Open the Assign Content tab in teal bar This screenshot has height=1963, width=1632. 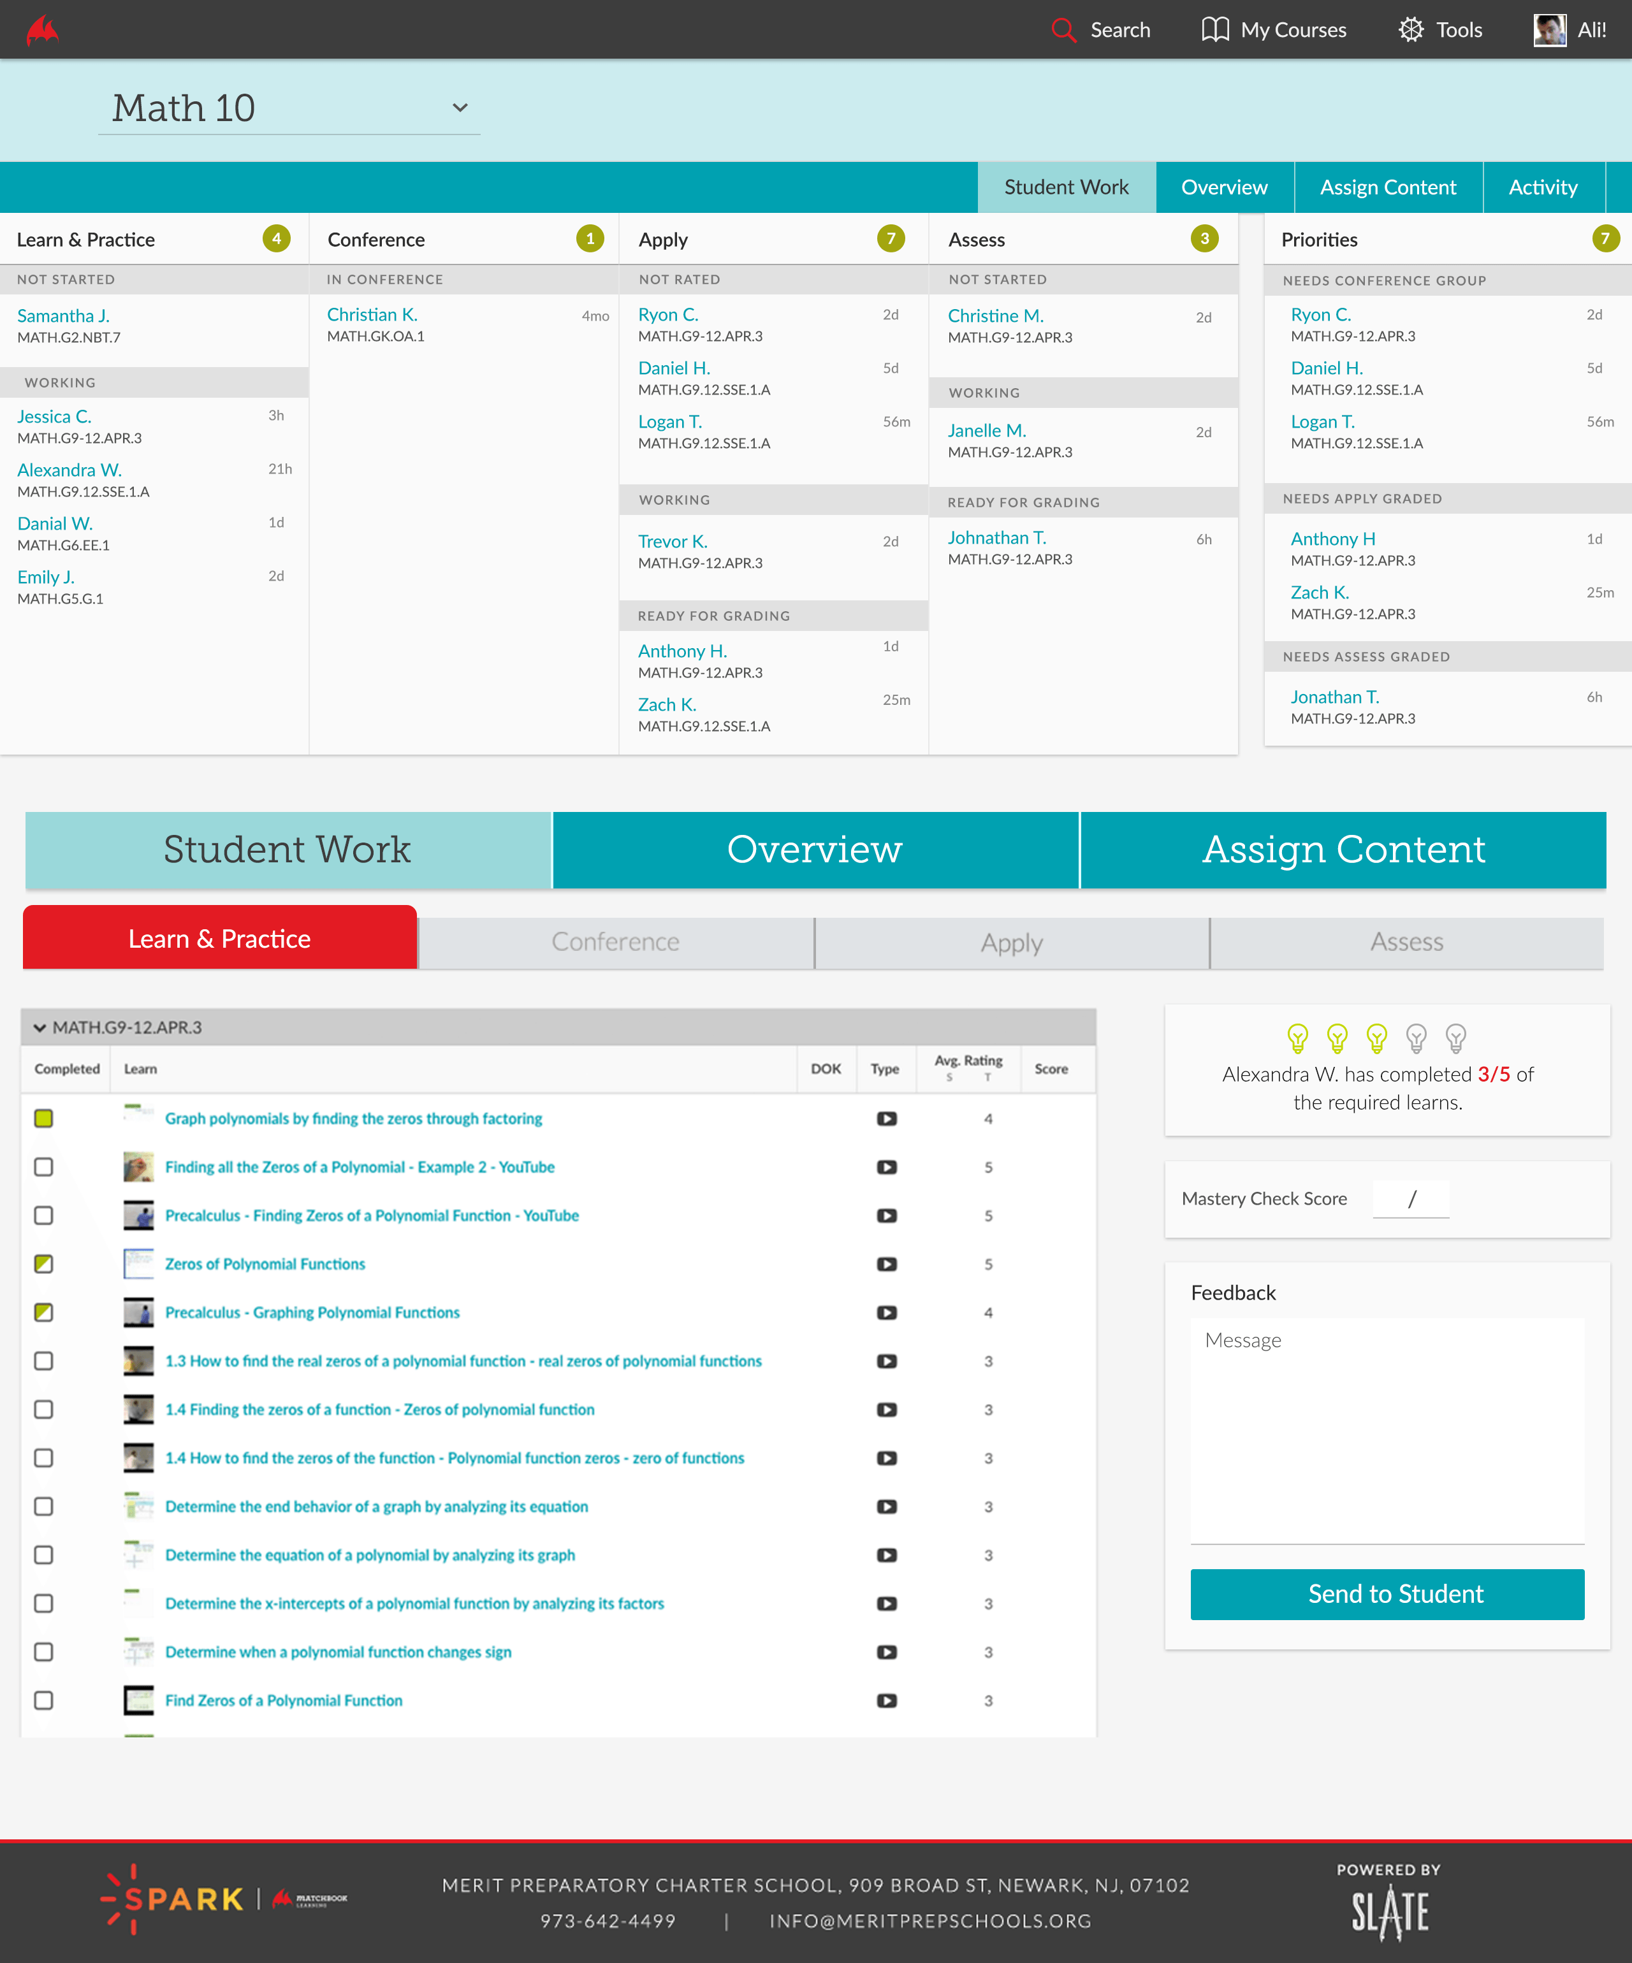click(1388, 188)
